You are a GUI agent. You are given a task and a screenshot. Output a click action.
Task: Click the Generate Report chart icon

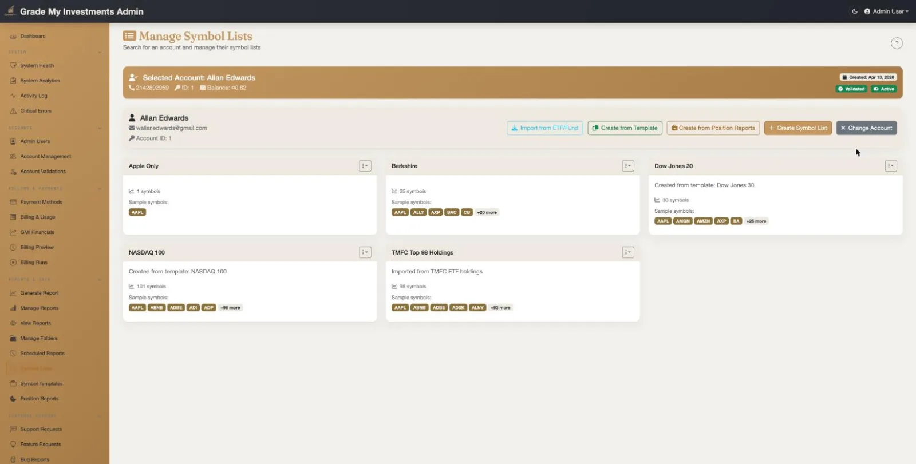click(13, 293)
